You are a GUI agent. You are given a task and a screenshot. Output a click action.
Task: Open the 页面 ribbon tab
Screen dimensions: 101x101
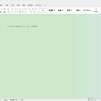pos(7,5)
